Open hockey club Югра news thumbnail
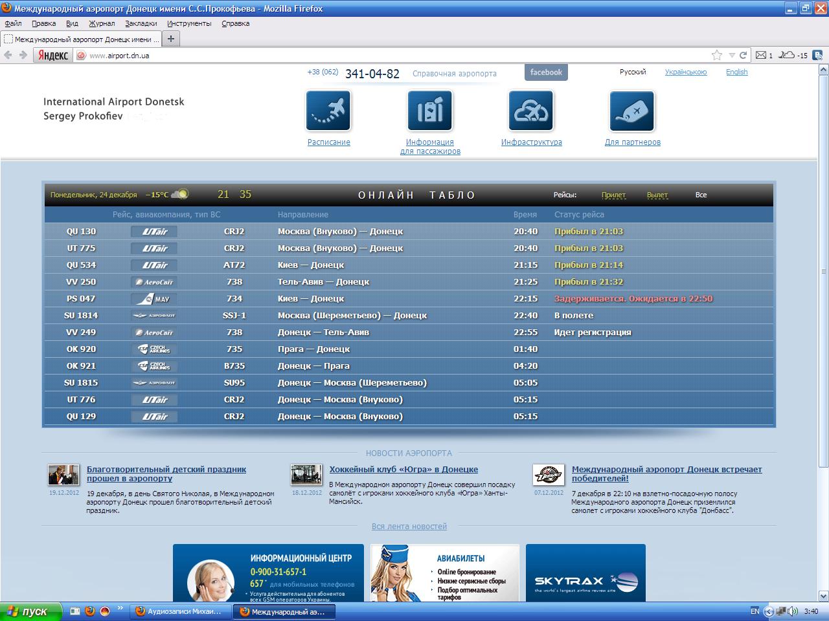829x621 pixels. coord(306,475)
